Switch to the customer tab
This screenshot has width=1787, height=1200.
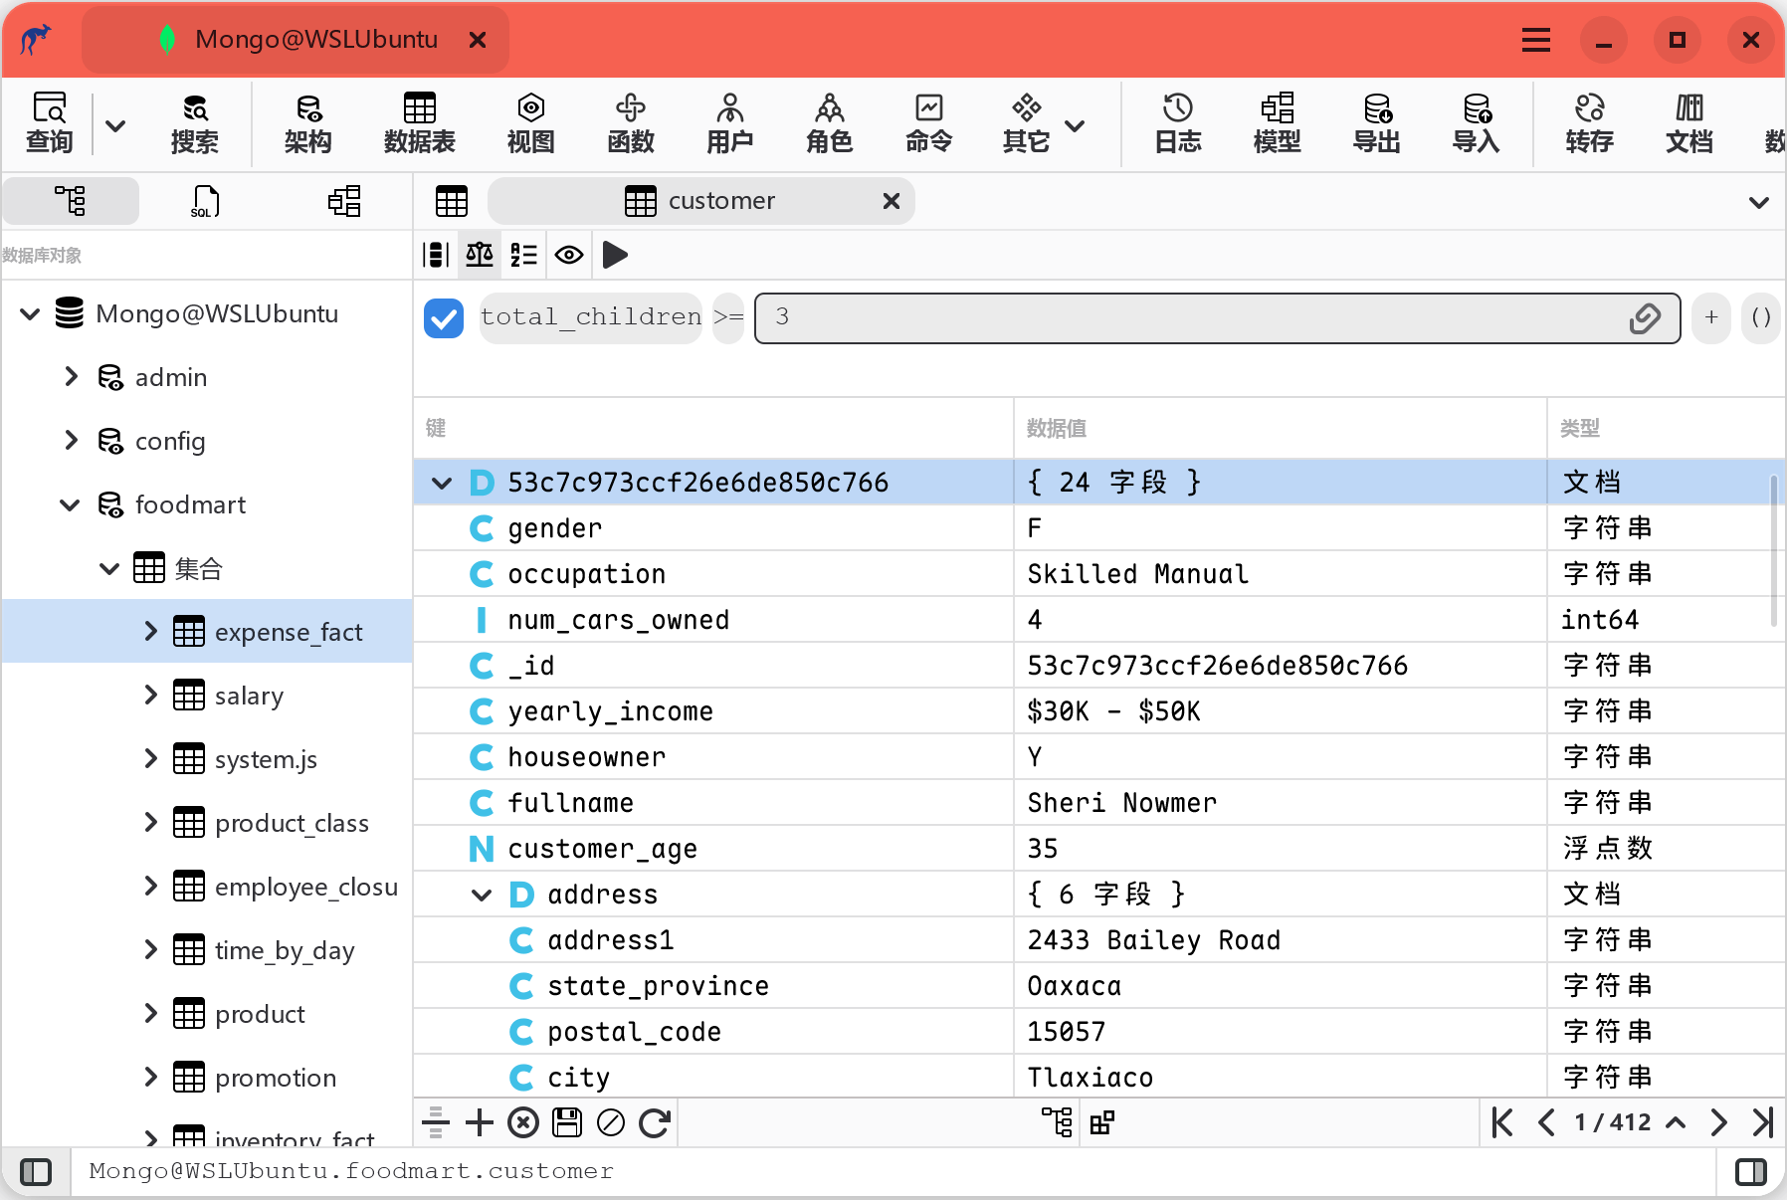[x=720, y=201]
